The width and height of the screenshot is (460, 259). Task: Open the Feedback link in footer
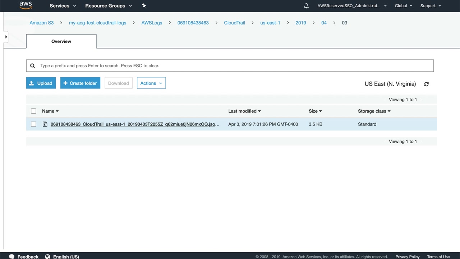28,256
